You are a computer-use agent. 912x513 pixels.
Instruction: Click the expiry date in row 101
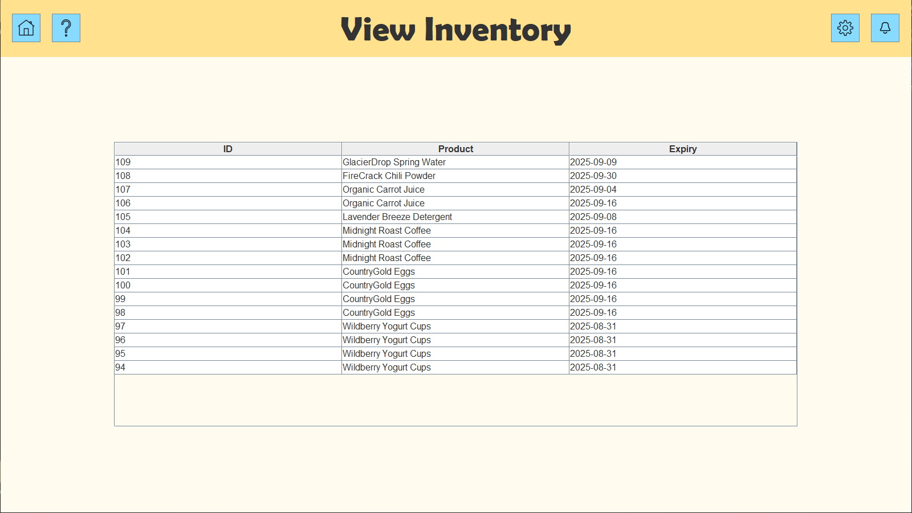coord(683,272)
